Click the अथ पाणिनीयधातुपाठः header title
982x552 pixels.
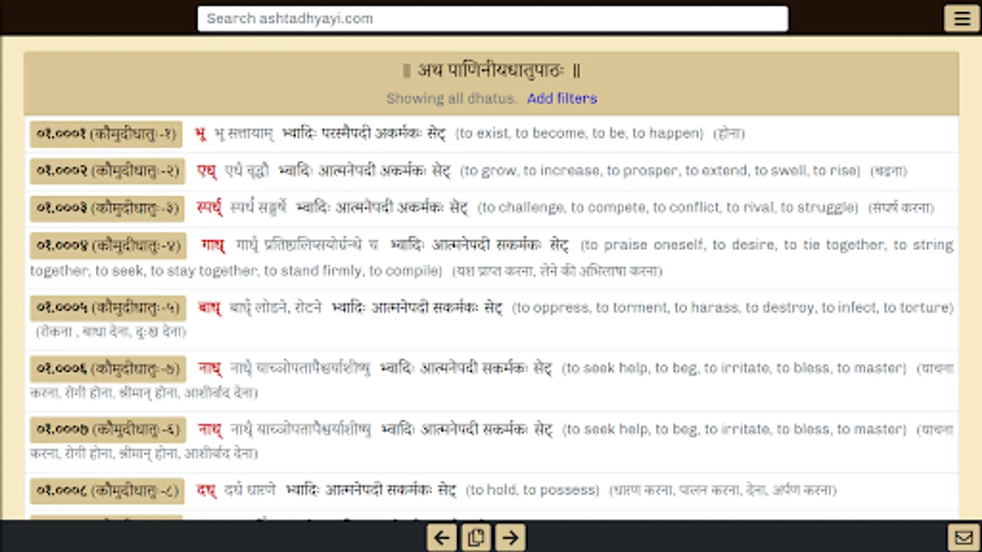pyautogui.click(x=491, y=71)
